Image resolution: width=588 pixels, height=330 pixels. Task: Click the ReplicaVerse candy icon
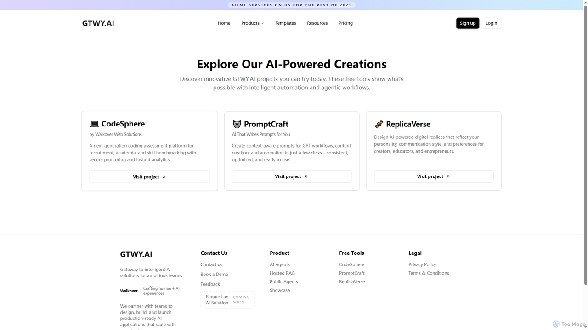379,124
